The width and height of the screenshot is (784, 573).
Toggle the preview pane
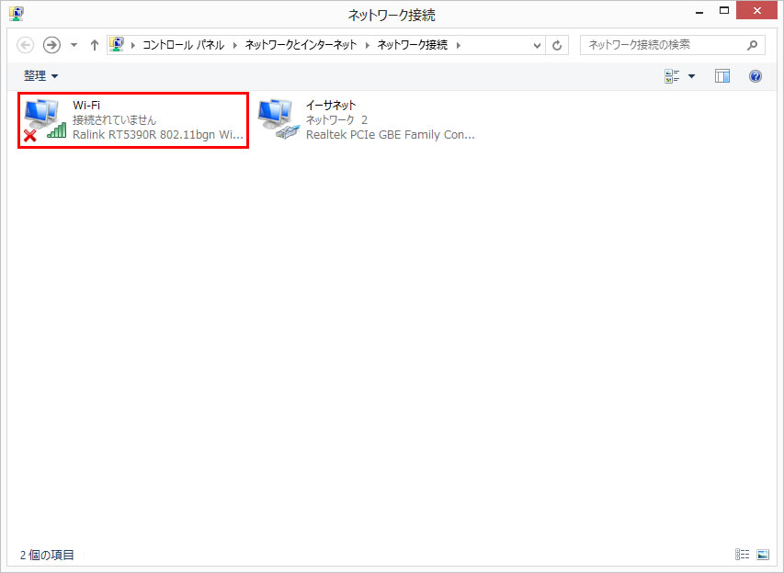(x=722, y=76)
